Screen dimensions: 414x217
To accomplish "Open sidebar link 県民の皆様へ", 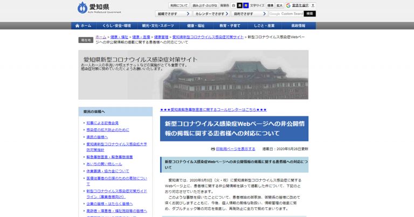I will coord(97,137).
